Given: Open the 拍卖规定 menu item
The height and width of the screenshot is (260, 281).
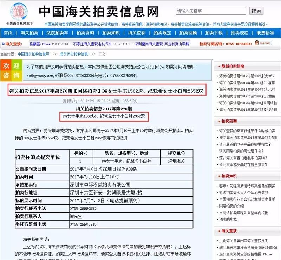Looking at the screenshot, I should 162,33.
